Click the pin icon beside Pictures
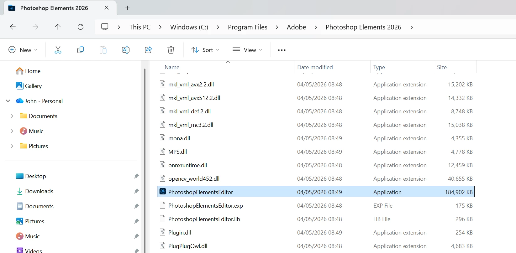Screen dimensions: 516x253 pos(136,221)
